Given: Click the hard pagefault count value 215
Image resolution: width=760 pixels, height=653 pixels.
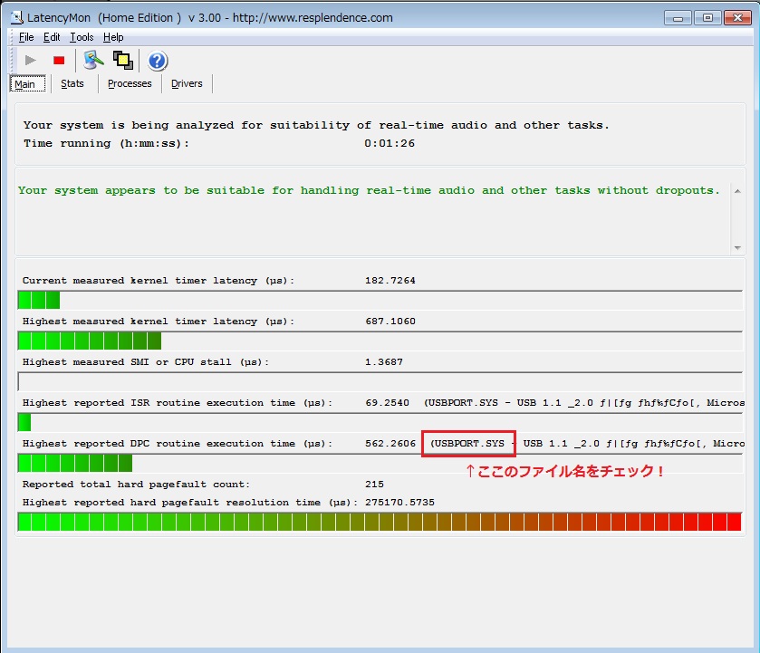Looking at the screenshot, I should pyautogui.click(x=374, y=485).
